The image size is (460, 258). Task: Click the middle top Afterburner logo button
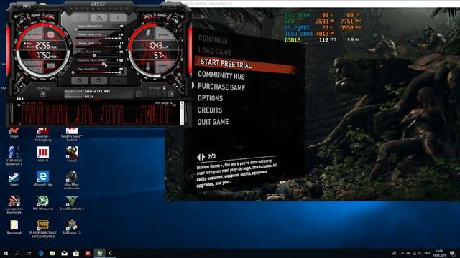[99, 17]
